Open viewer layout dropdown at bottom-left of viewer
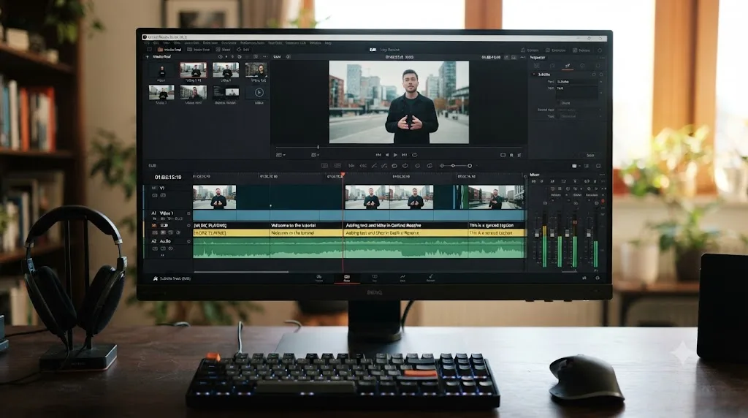Viewport: 748px width, 418px height. (280, 155)
